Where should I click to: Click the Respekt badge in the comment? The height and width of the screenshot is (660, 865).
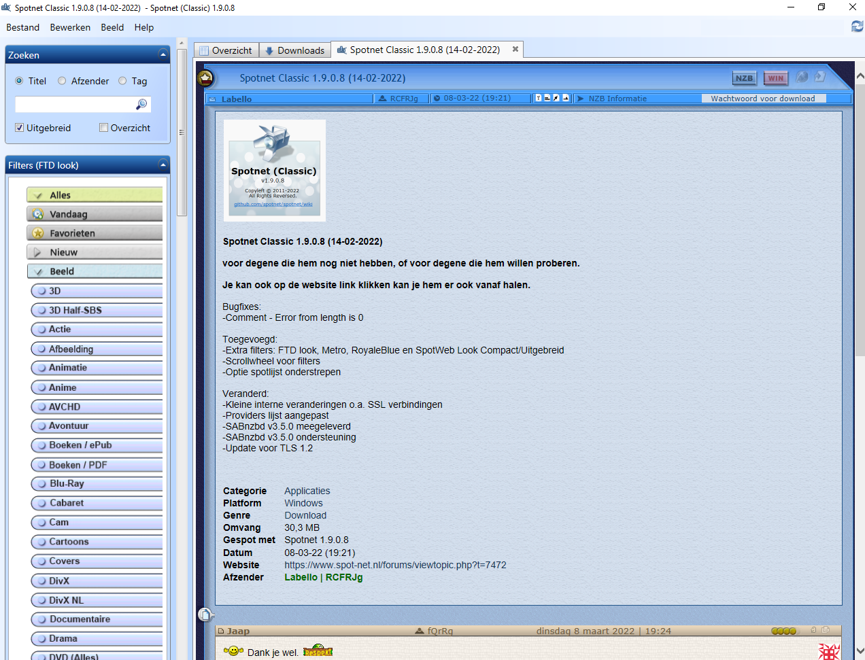click(318, 651)
